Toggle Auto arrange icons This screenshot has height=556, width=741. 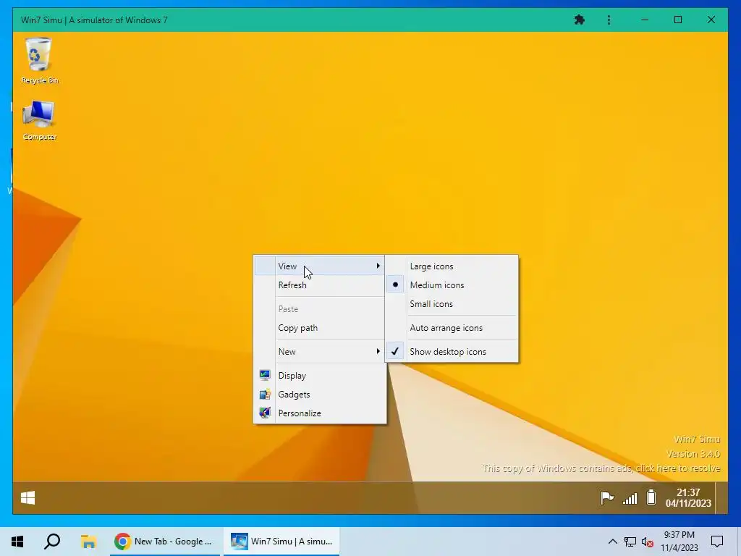coord(452,328)
